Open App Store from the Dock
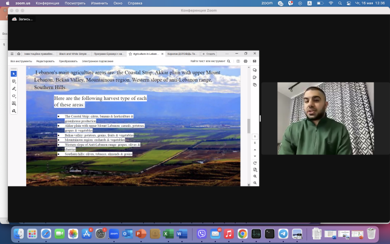This screenshot has width=390, height=244. 87,234
